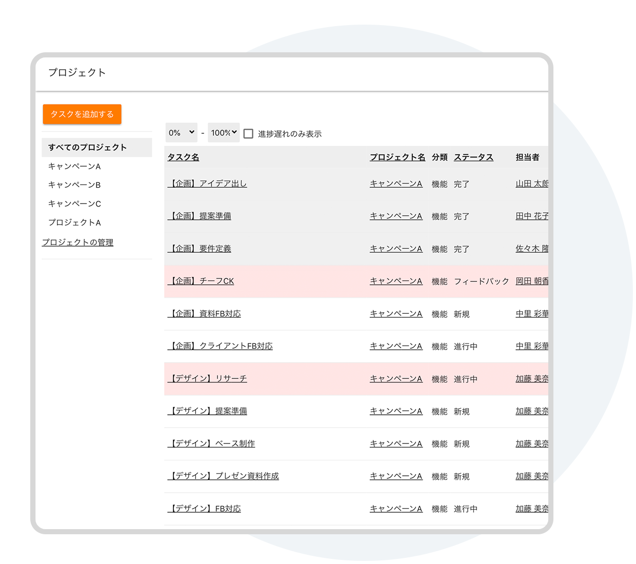Viewport: 636px width, 564px height.
Task: Open the 100% maximum progress dropdown
Action: [224, 133]
